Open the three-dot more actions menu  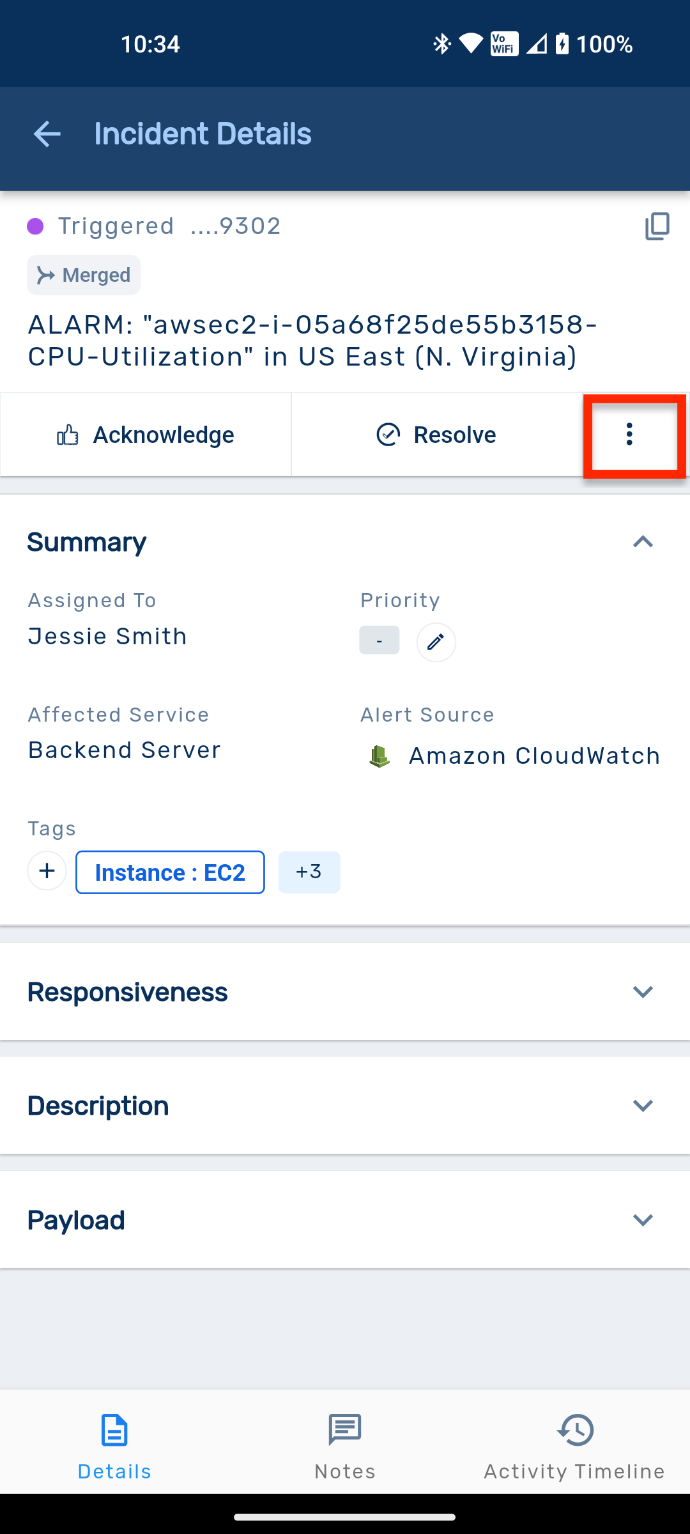tap(630, 435)
